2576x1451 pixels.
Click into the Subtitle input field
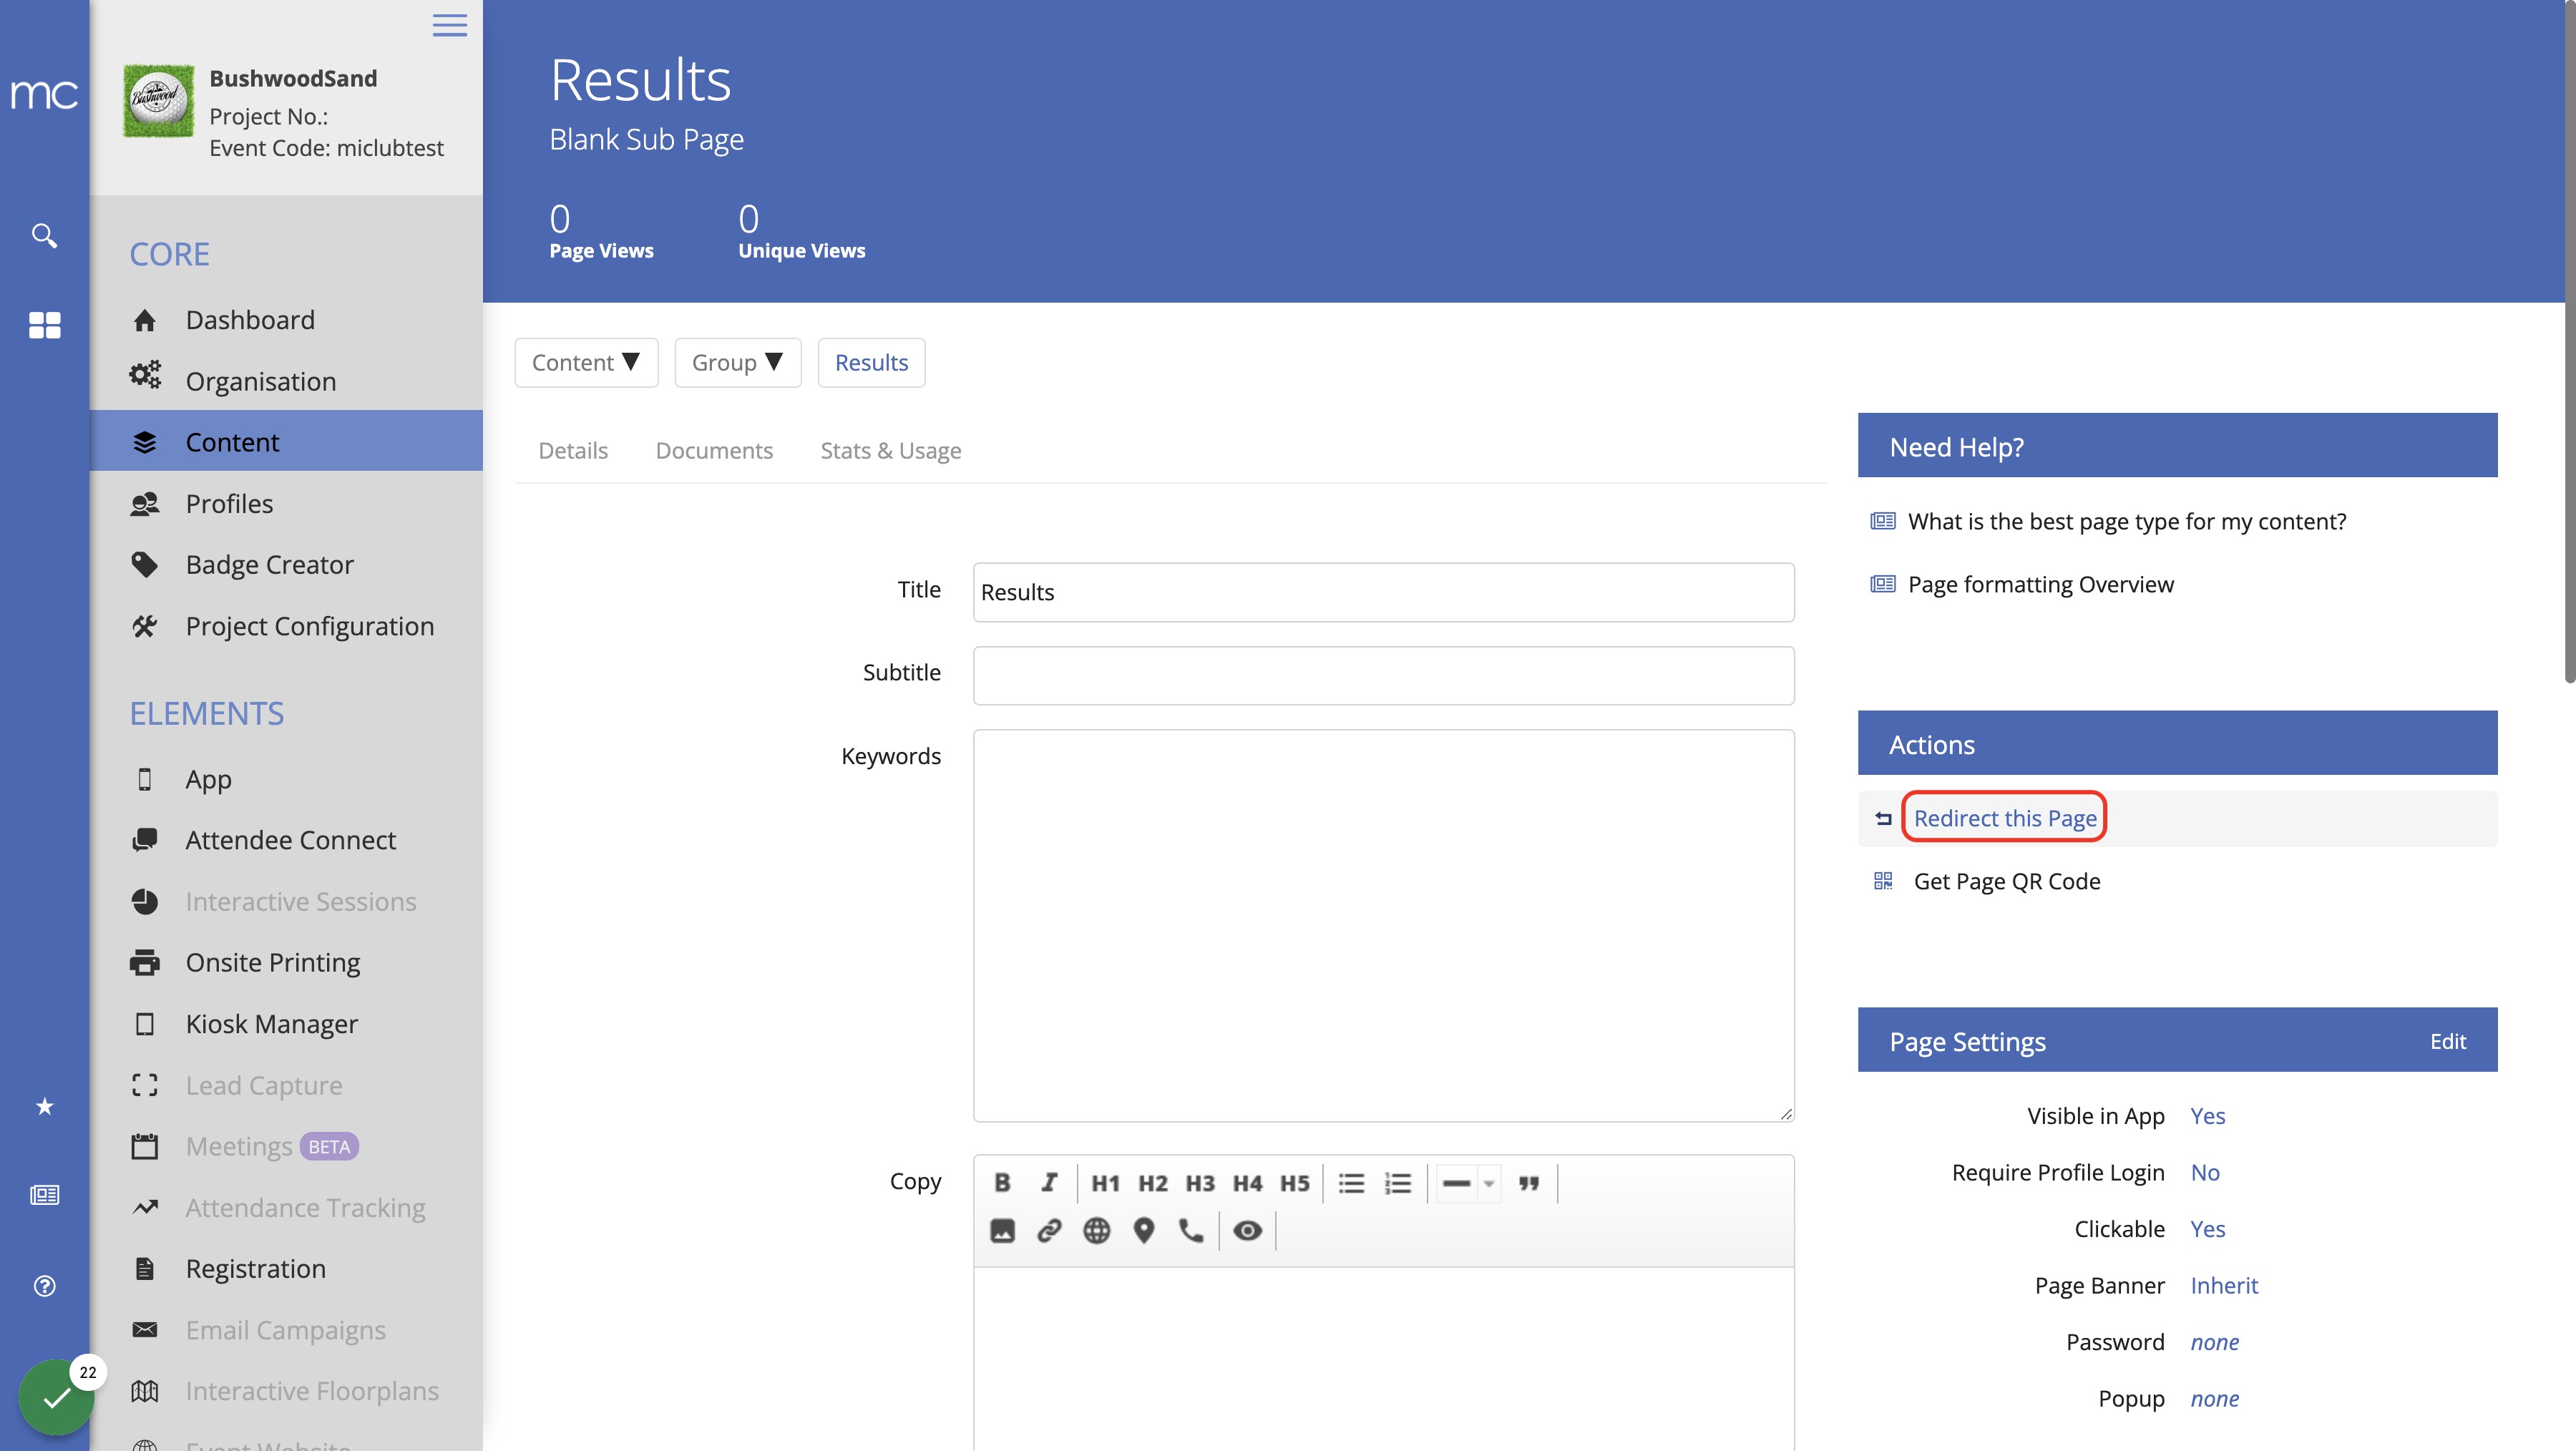click(1383, 676)
